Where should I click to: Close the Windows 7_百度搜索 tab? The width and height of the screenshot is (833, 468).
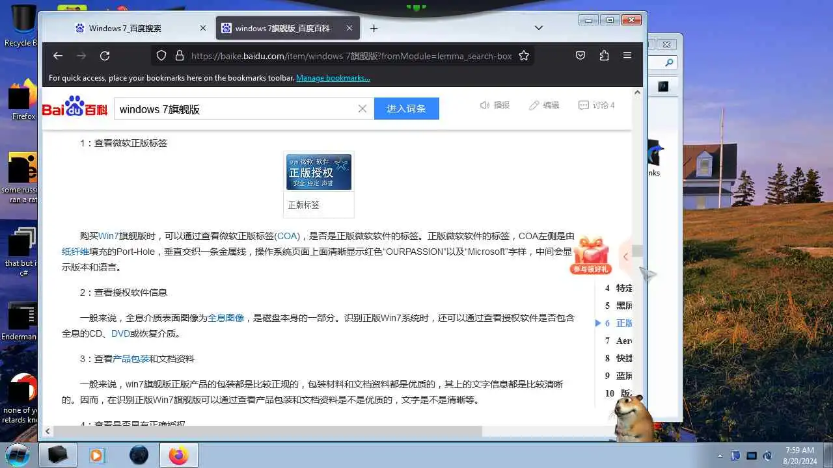click(203, 29)
